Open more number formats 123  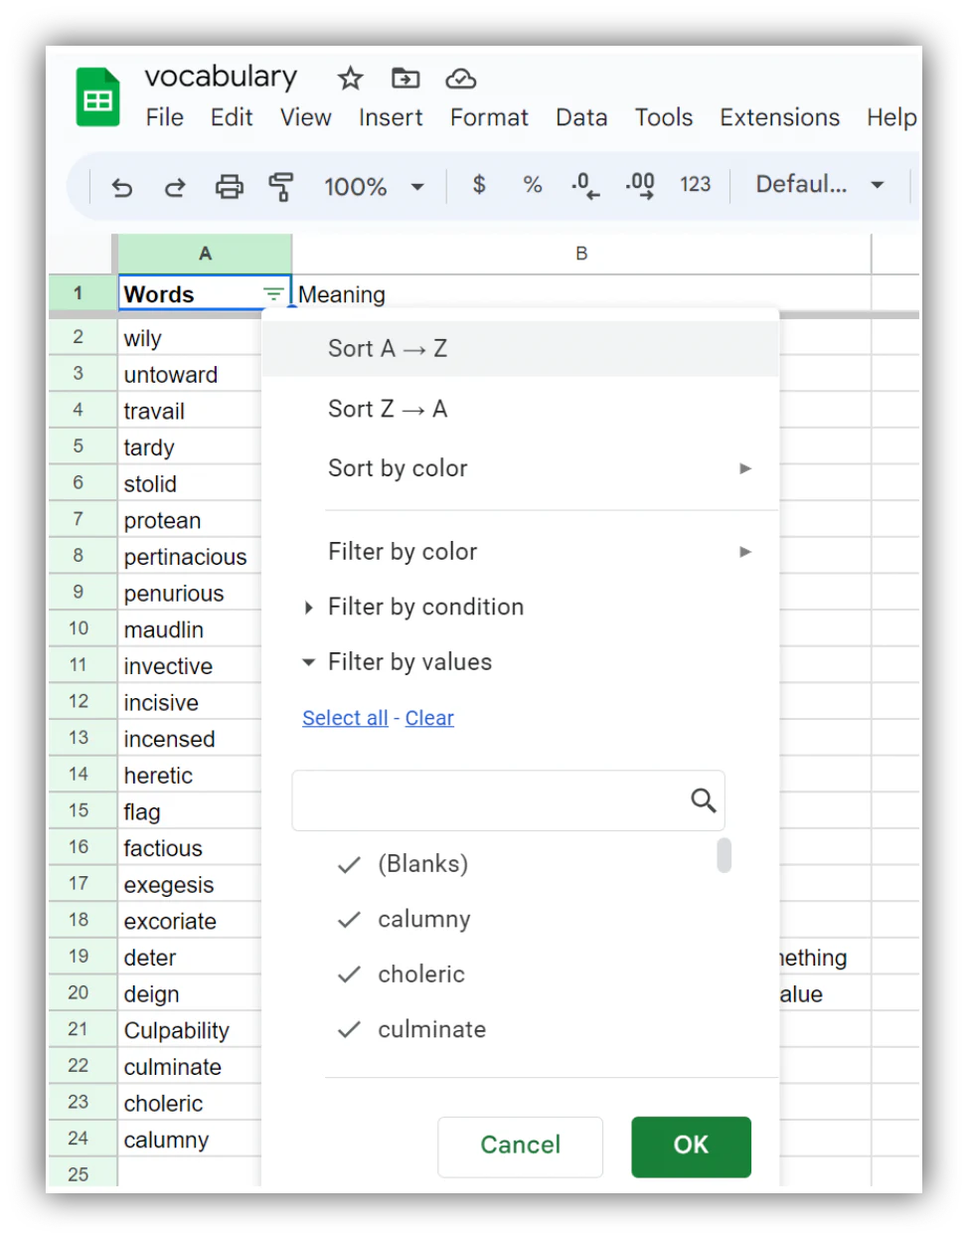[695, 184]
